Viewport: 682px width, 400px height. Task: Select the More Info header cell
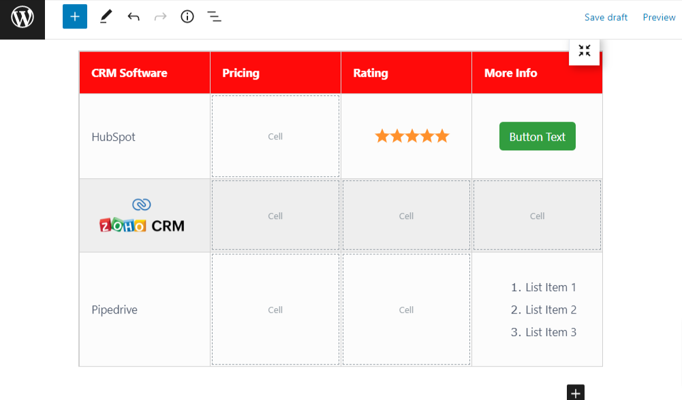pos(537,73)
